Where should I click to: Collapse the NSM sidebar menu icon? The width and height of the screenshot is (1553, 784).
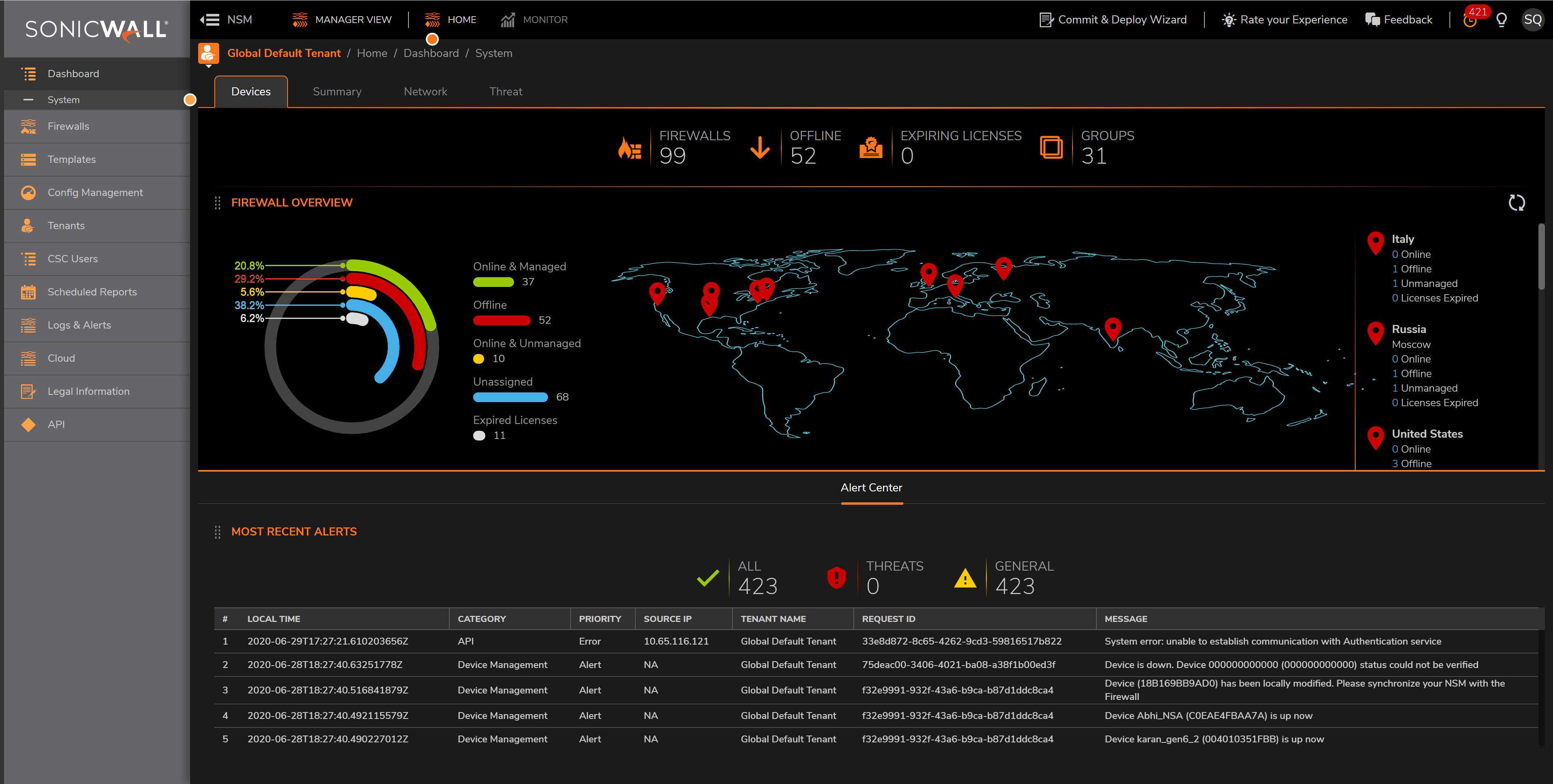(210, 20)
